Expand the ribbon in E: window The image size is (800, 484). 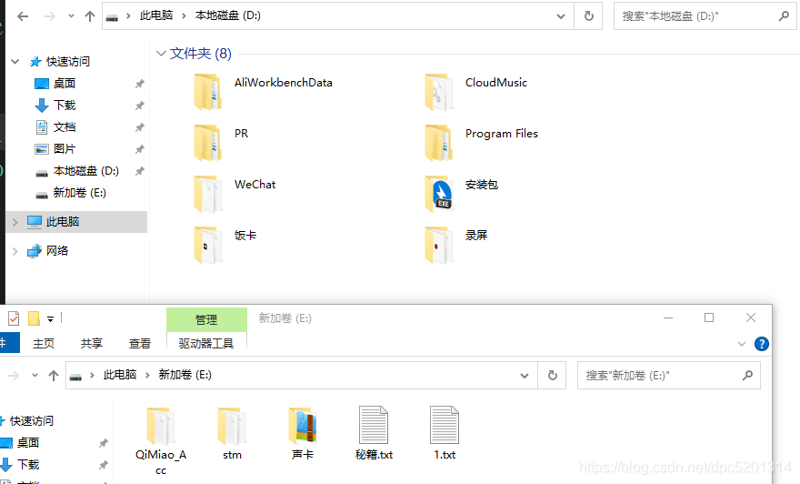pyautogui.click(x=741, y=344)
